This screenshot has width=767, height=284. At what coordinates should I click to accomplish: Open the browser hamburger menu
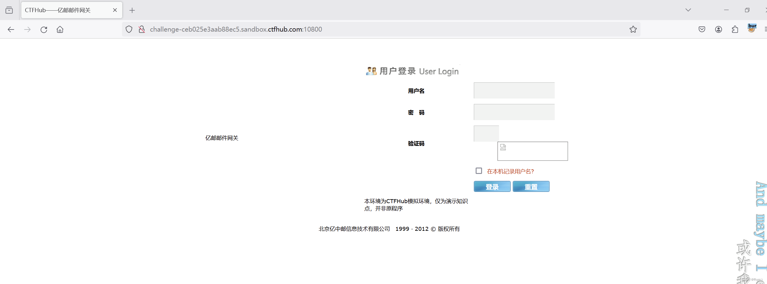765,29
